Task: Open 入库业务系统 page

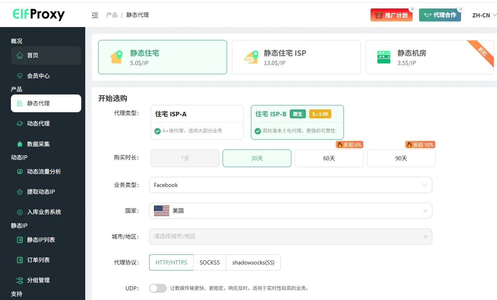Action: 38,212
